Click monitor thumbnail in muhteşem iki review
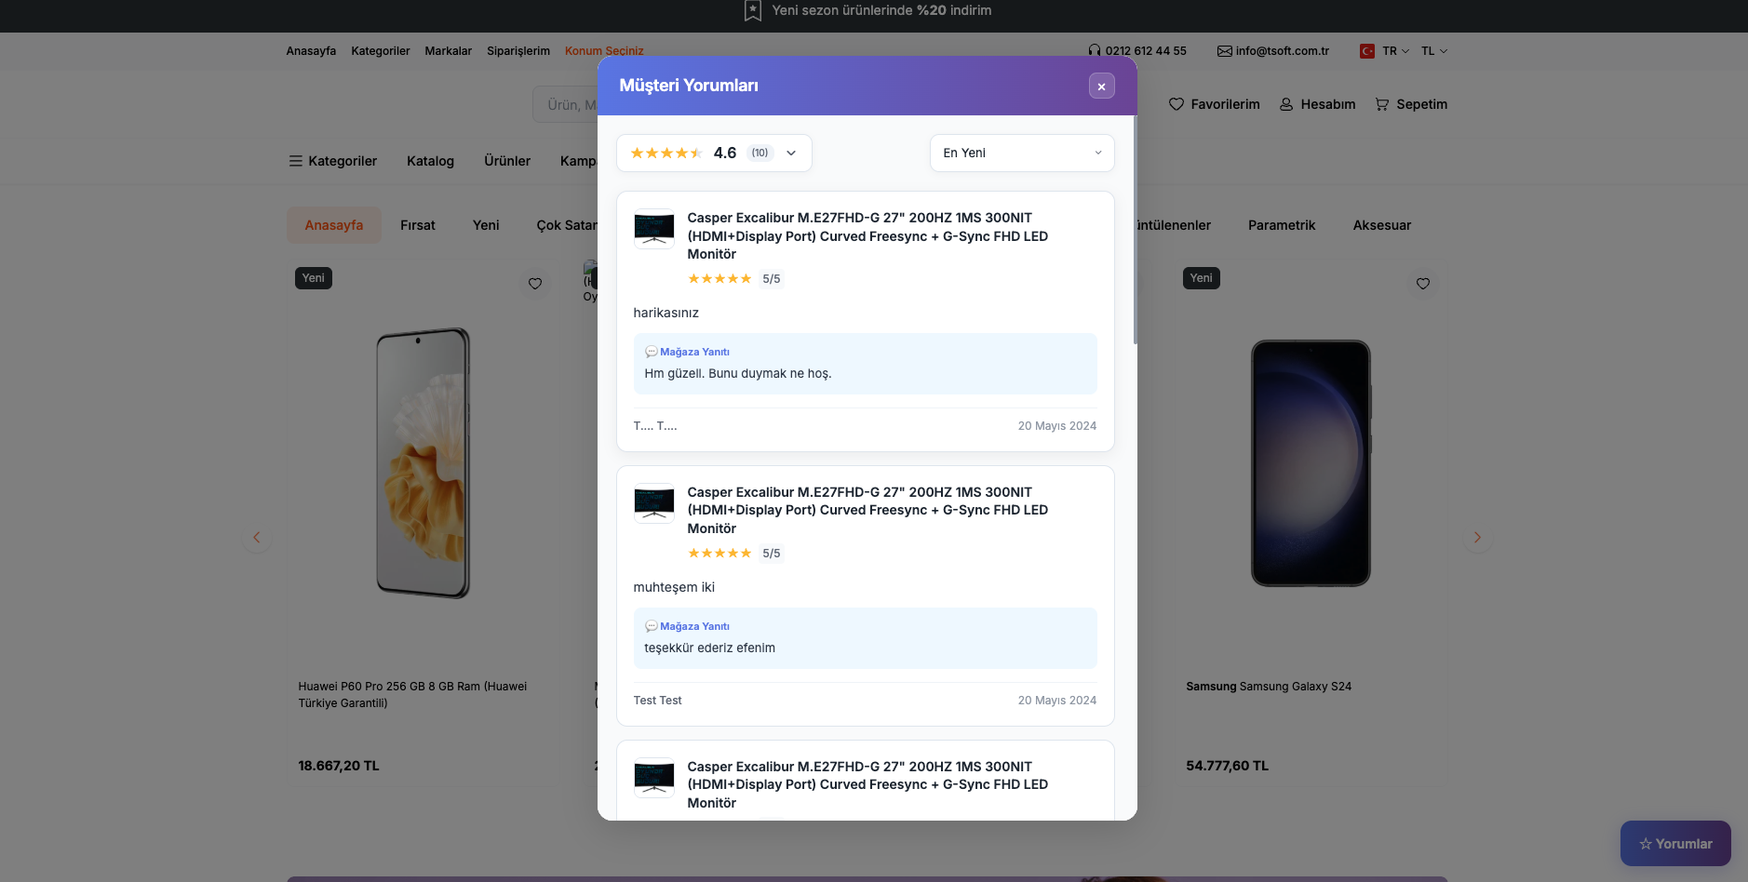 654,503
